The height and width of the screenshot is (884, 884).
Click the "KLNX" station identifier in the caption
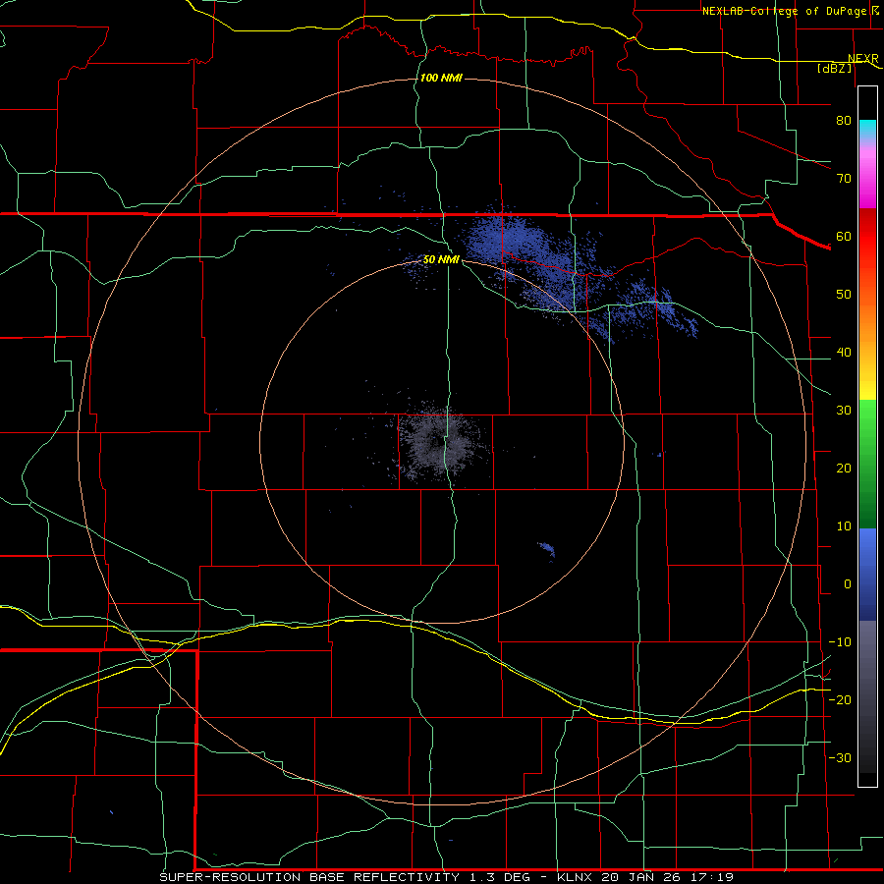tap(575, 877)
